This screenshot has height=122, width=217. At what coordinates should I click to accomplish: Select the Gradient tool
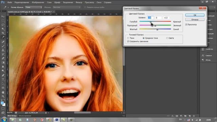click(3, 62)
